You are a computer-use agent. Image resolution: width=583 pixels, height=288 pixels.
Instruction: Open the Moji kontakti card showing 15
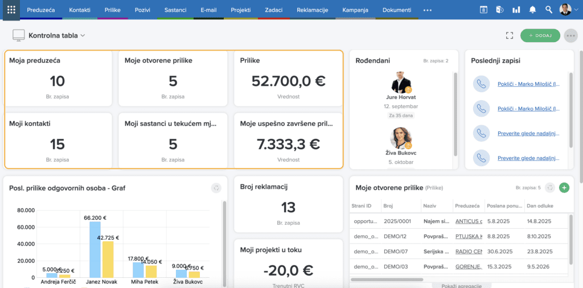click(x=58, y=141)
